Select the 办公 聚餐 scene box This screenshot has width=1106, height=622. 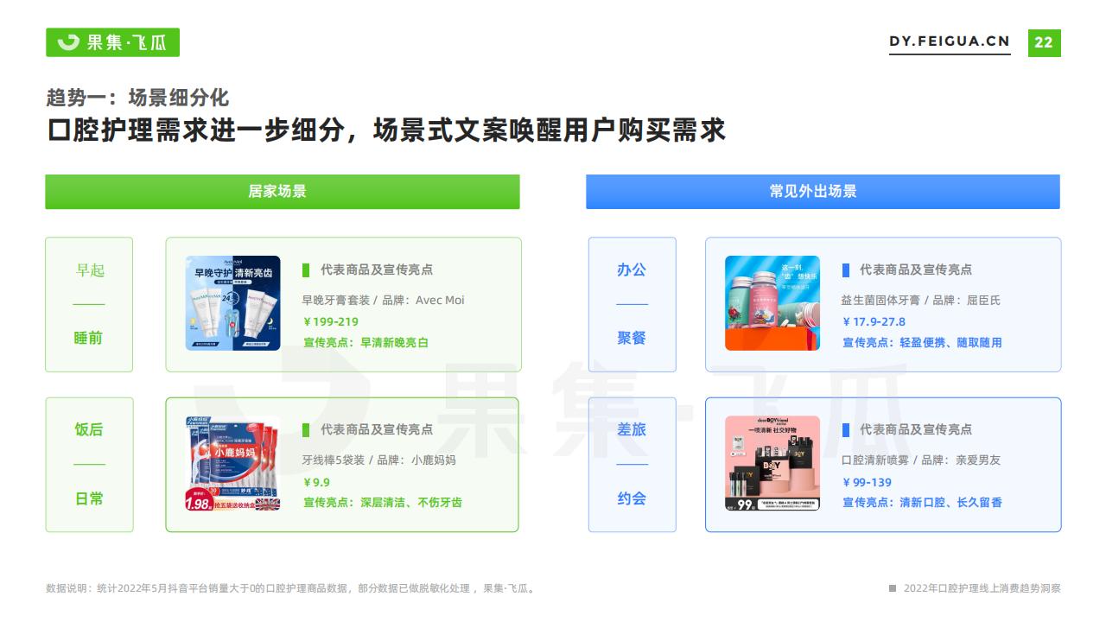point(632,304)
